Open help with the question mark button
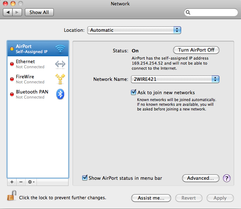241x209 pixels. [x=227, y=178]
